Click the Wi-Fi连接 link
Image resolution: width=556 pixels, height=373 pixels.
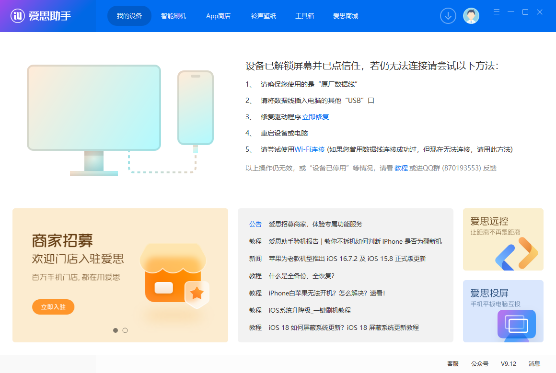coord(310,149)
